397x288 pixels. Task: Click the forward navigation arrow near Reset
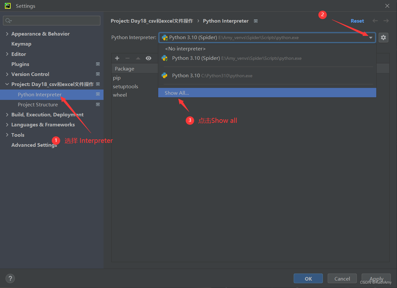pyautogui.click(x=386, y=21)
